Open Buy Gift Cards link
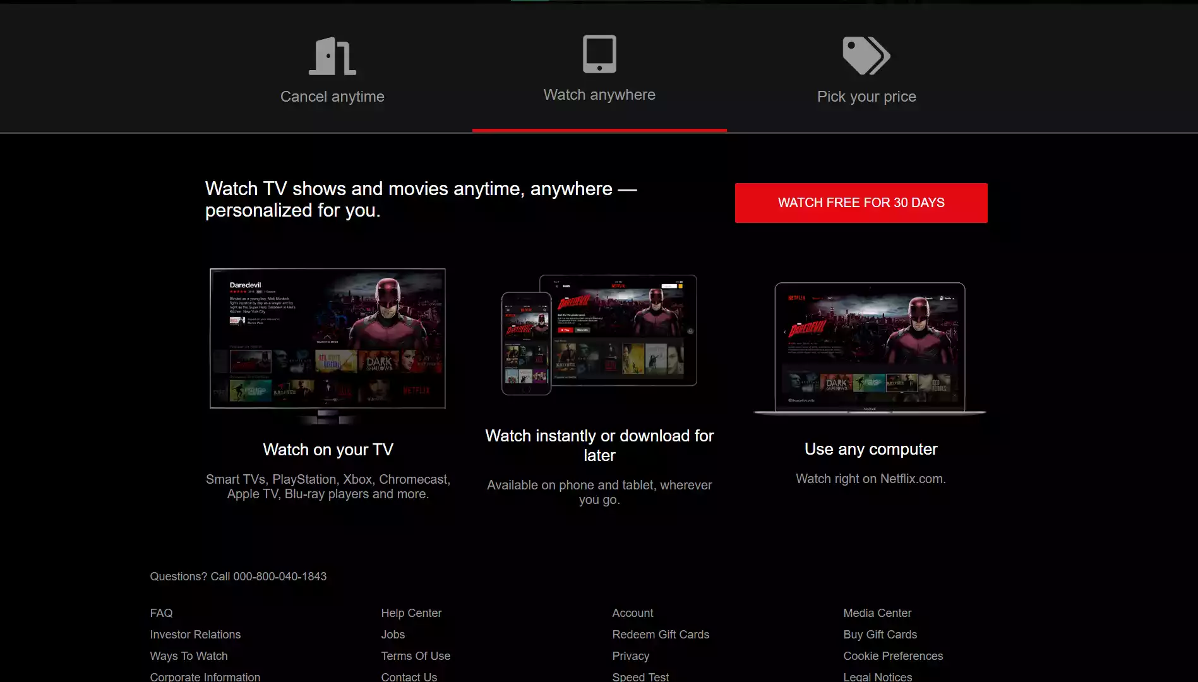1198x682 pixels. click(x=880, y=635)
